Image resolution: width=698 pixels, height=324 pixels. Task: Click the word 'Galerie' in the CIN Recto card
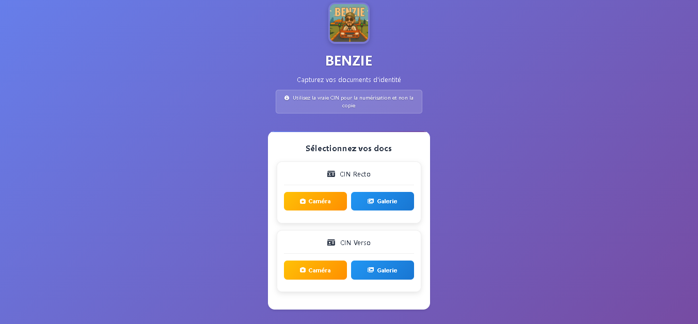387,201
